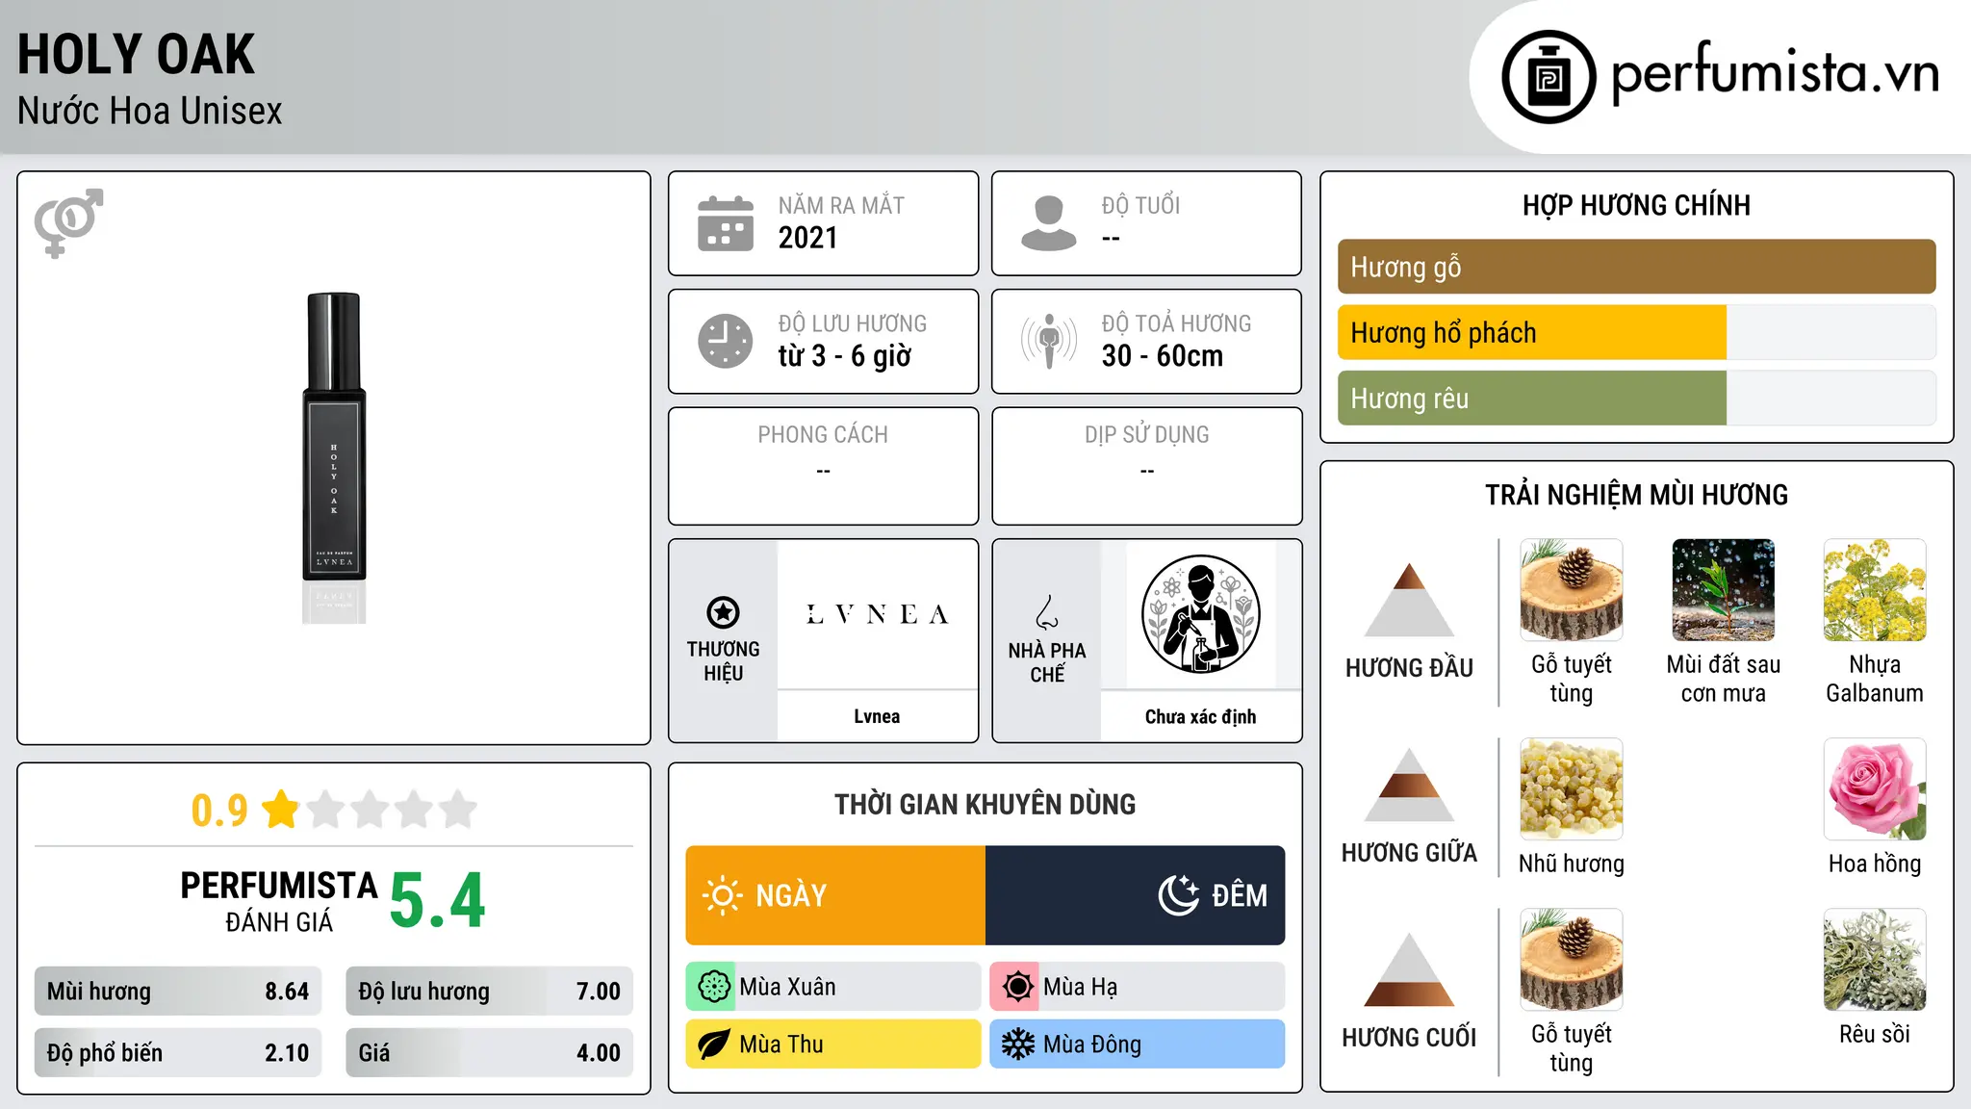Click the filled yellow rating star

281,809
